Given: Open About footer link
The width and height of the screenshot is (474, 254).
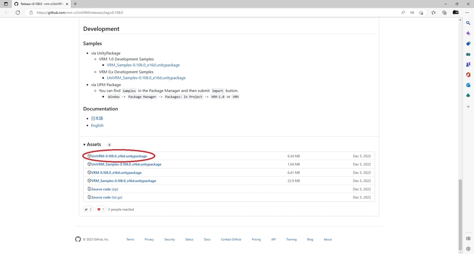Looking at the screenshot, I should pyautogui.click(x=328, y=239).
